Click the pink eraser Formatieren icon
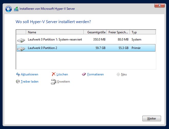 point(84,74)
